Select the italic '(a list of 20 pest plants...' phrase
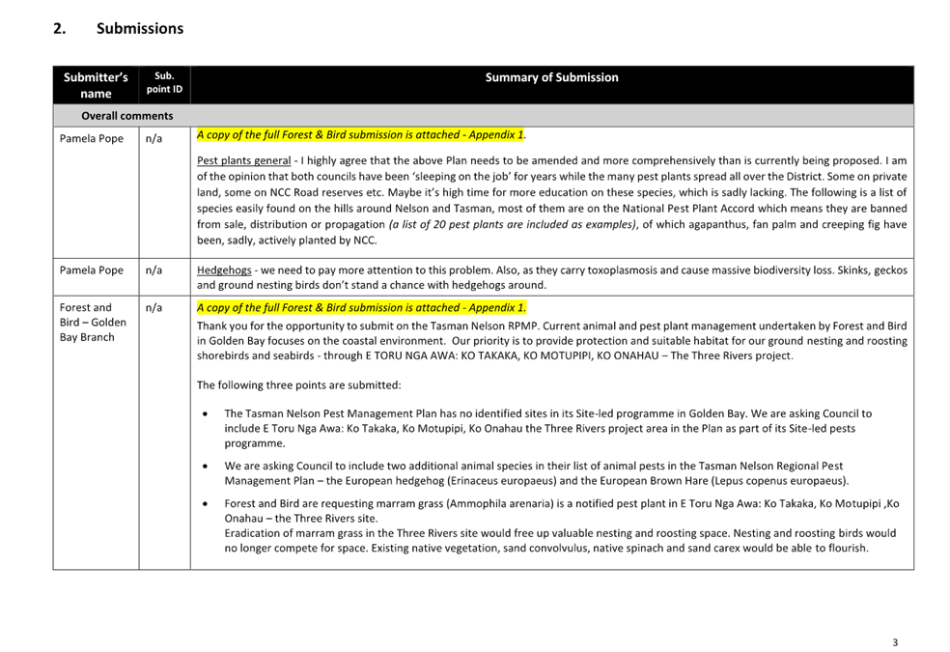This screenshot has height=652, width=950. (x=513, y=224)
